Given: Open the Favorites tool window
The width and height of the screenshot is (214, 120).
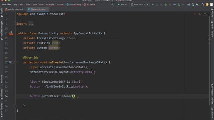Looking at the screenshot, I should click(2, 94).
